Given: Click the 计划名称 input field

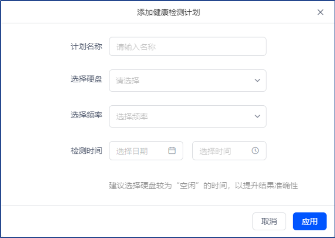Looking at the screenshot, I should pyautogui.click(x=188, y=47).
